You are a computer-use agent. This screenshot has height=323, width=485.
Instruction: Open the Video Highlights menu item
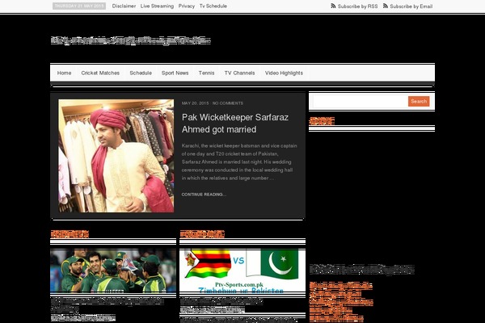click(x=284, y=73)
